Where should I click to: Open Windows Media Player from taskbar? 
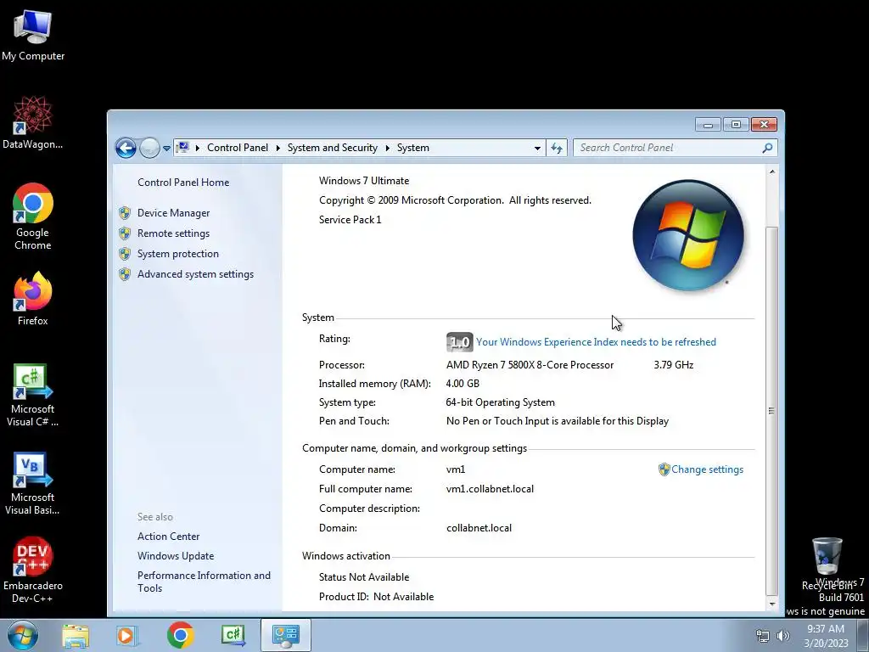tap(126, 635)
